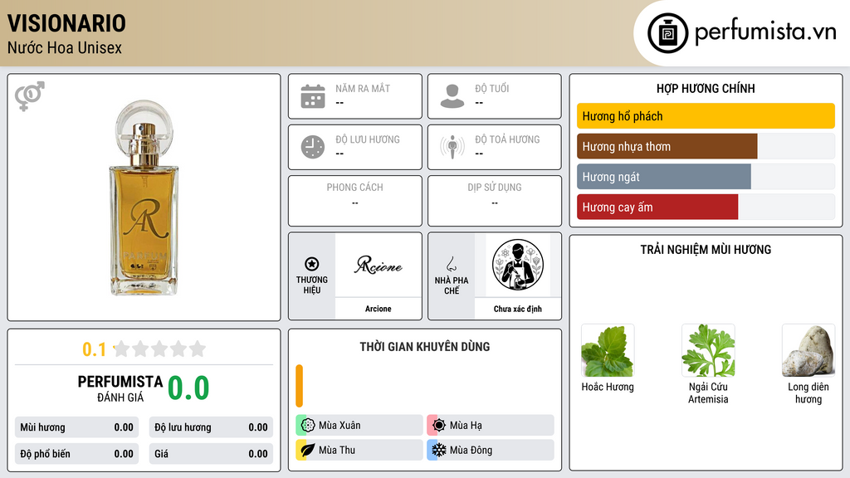Click the nose icon for Nhà pha chế
Image resolution: width=850 pixels, height=478 pixels.
coord(451,264)
